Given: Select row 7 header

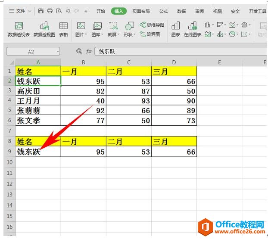Looking at the screenshot, I should click(x=9, y=131).
